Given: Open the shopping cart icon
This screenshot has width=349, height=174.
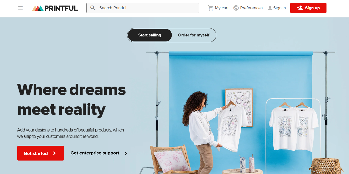Looking at the screenshot, I should [x=211, y=8].
